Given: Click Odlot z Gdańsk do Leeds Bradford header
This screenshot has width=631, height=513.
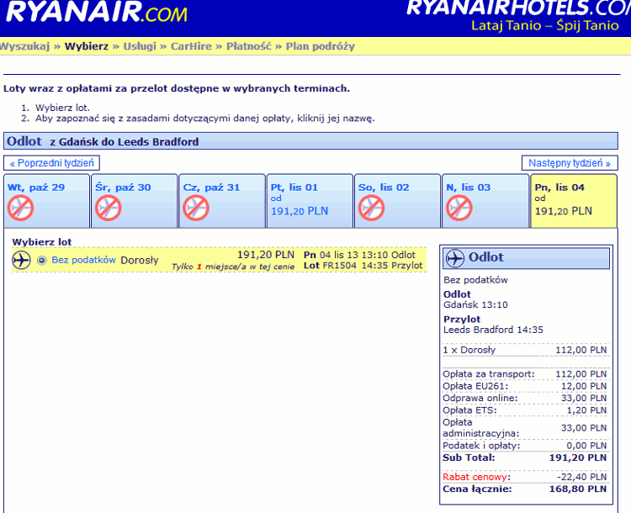Looking at the screenshot, I should [x=310, y=141].
